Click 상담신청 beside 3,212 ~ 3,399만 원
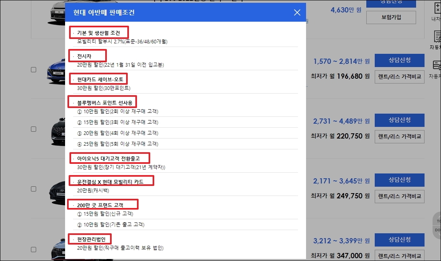Screen dimensions: 441x261 tap(399, 240)
